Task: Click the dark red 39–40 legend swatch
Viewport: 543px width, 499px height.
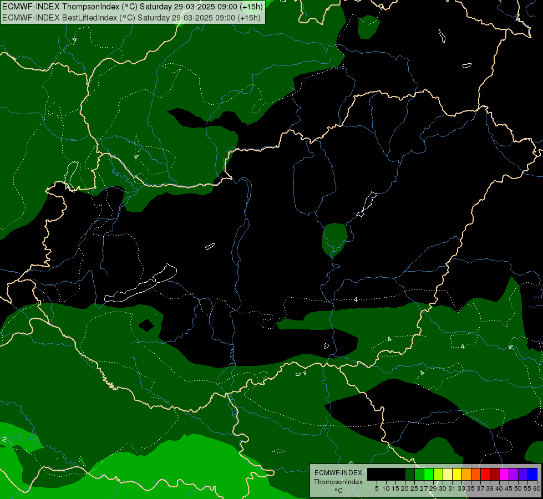Action: tap(495, 474)
